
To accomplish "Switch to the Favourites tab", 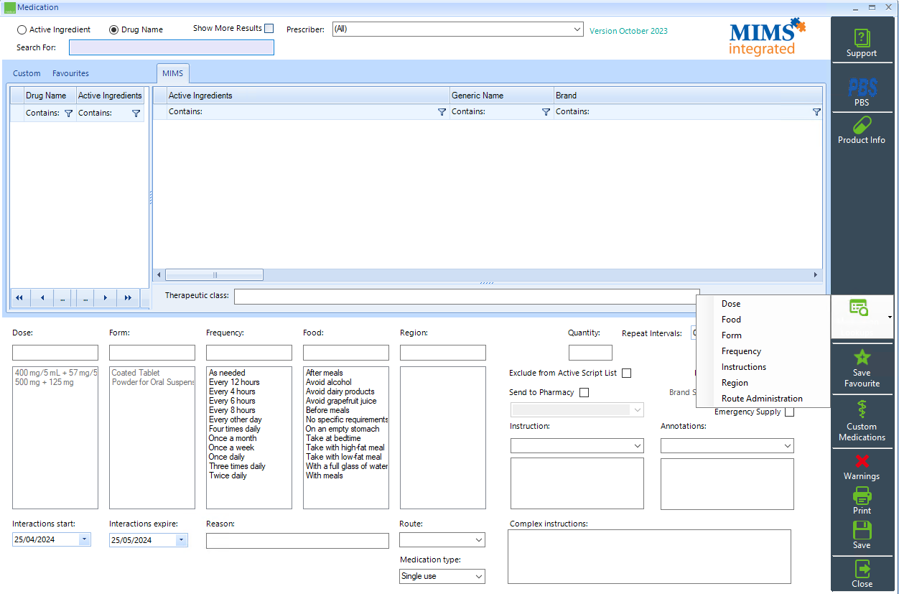I will pyautogui.click(x=70, y=73).
